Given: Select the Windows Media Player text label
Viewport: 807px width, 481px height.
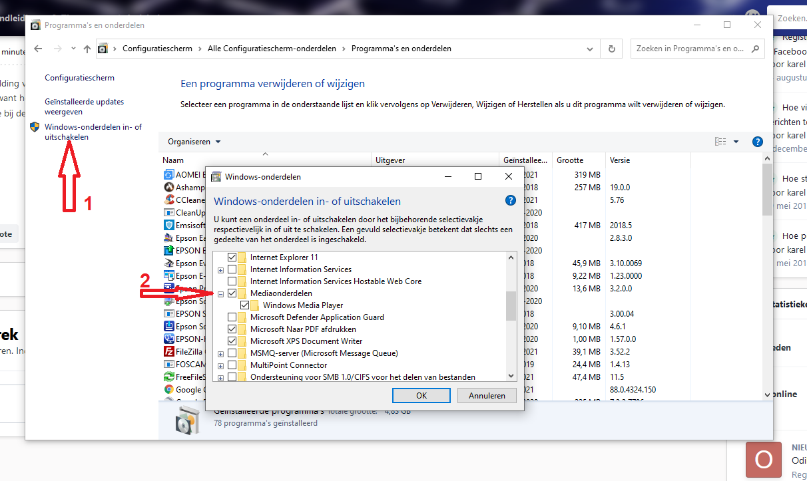Looking at the screenshot, I should click(x=303, y=305).
